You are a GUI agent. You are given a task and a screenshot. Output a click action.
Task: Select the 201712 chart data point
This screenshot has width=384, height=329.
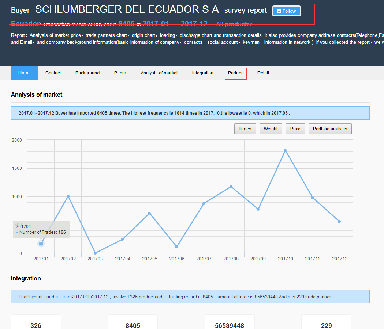[339, 222]
